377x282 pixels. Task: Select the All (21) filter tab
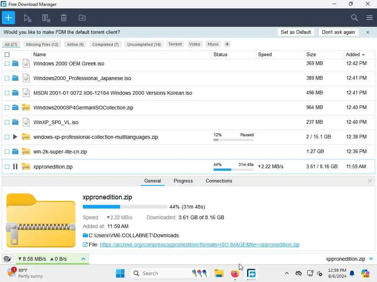point(11,44)
